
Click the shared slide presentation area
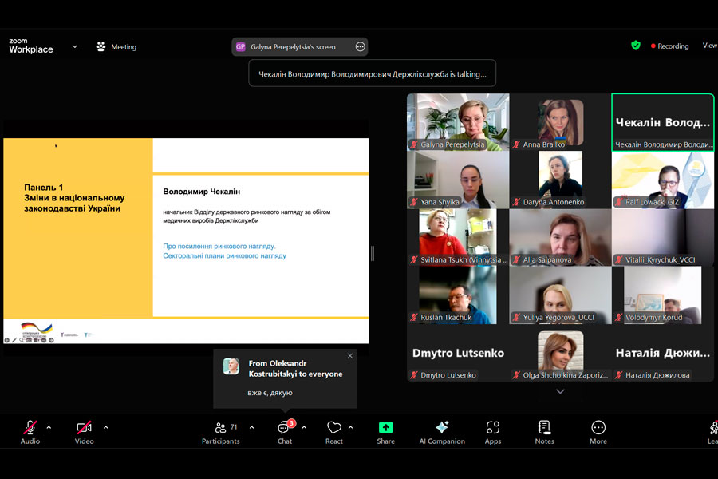tap(186, 240)
